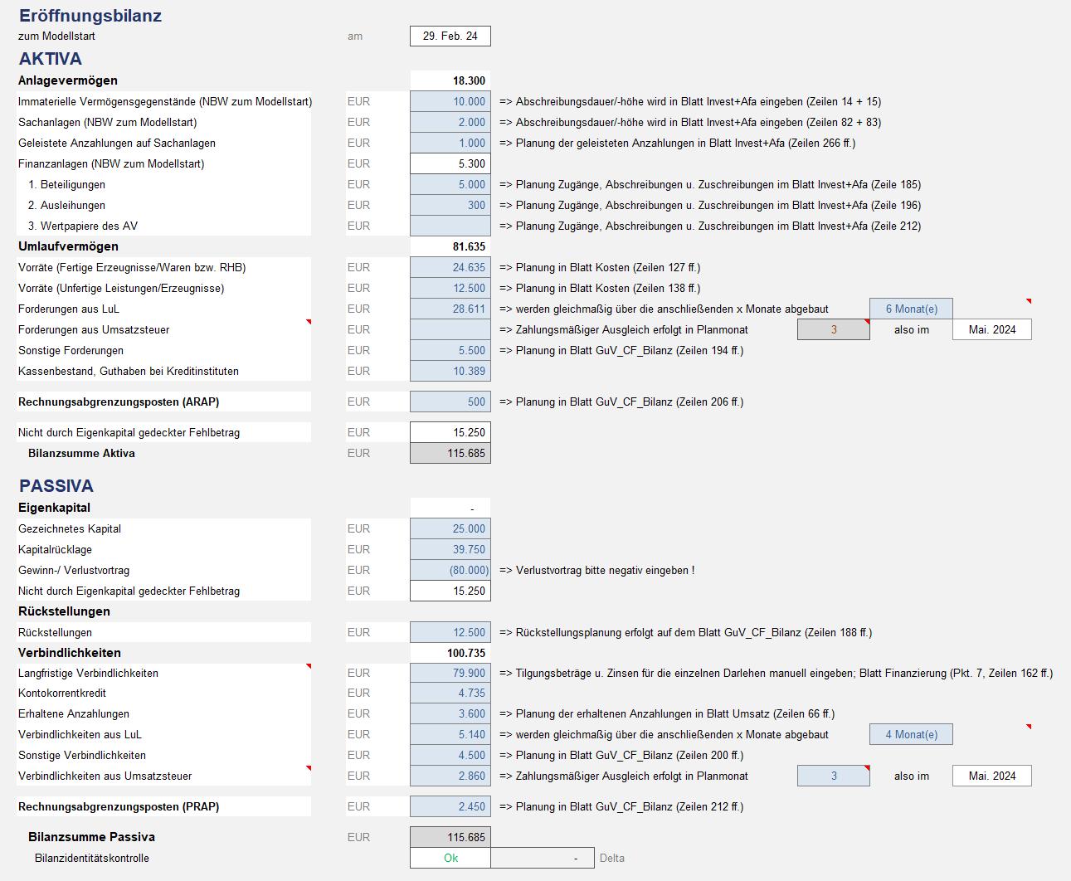Image resolution: width=1071 pixels, height=881 pixels.
Task: Click the Sonstige Forderungen value 5.500
Action: [x=450, y=350]
